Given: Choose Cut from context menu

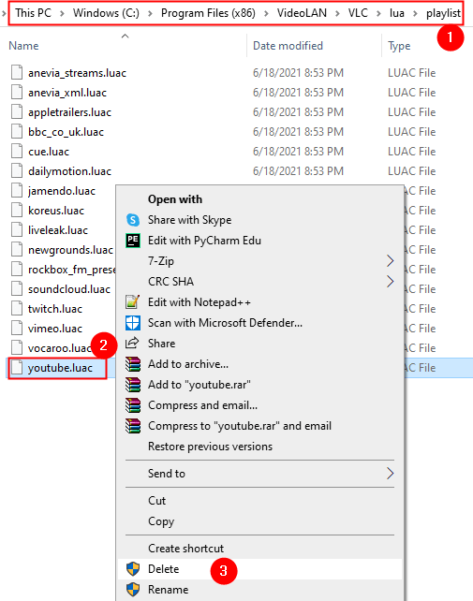Looking at the screenshot, I should click(x=259, y=501).
